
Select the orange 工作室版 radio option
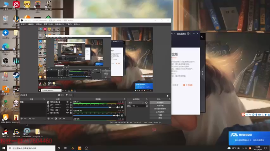click(188, 85)
